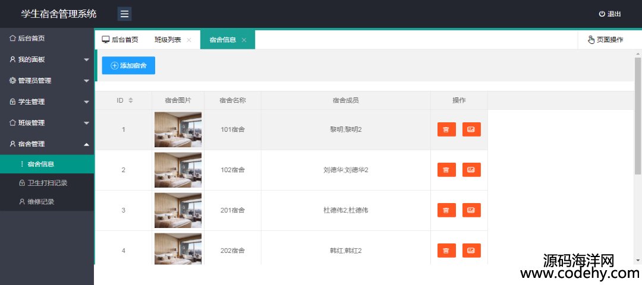The height and width of the screenshot is (285, 642).
Task: Open 后台首页 in the sidebar
Action: 47,39
